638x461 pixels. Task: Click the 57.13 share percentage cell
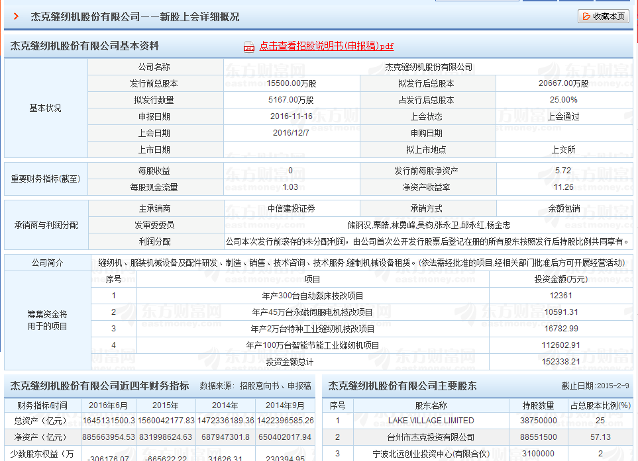pos(600,437)
